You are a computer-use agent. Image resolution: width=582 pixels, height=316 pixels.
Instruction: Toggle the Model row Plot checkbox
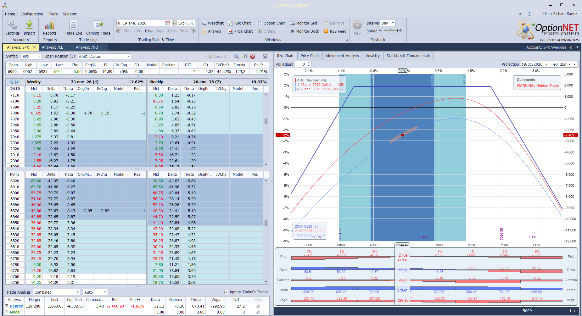258,312
